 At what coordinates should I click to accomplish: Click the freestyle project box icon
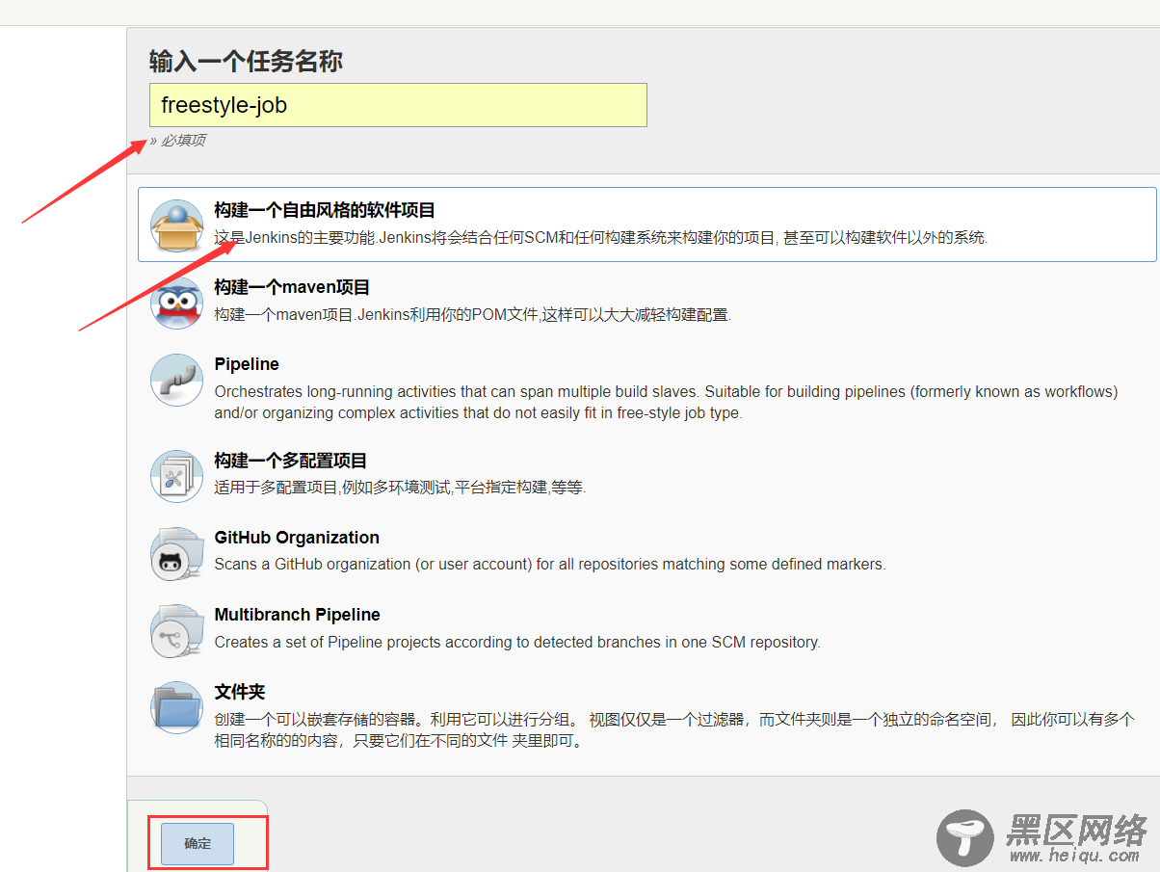[176, 225]
